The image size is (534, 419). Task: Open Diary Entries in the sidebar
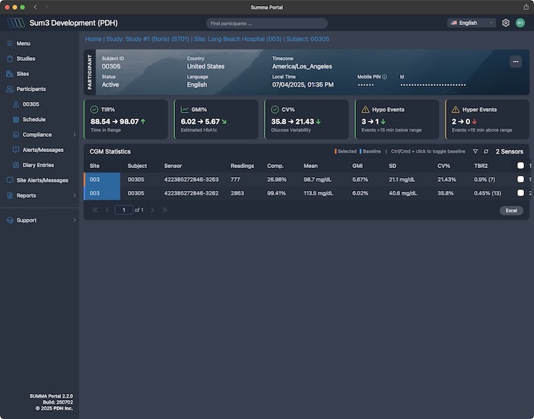click(38, 165)
